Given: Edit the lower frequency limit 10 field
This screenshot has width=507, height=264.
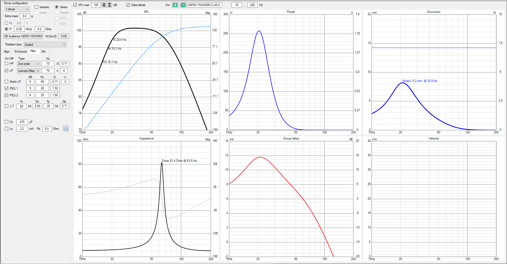Looking at the screenshot, I should click(x=237, y=5).
